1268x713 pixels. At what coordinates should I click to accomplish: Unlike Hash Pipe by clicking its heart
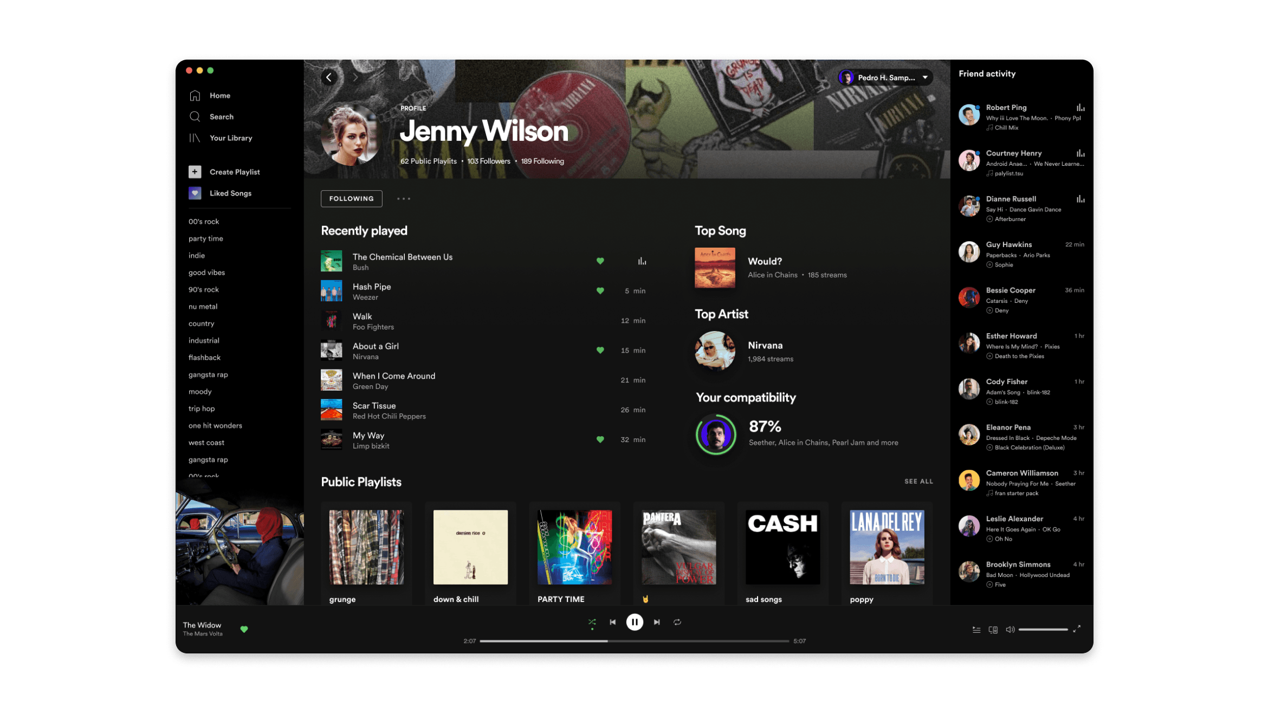(600, 290)
